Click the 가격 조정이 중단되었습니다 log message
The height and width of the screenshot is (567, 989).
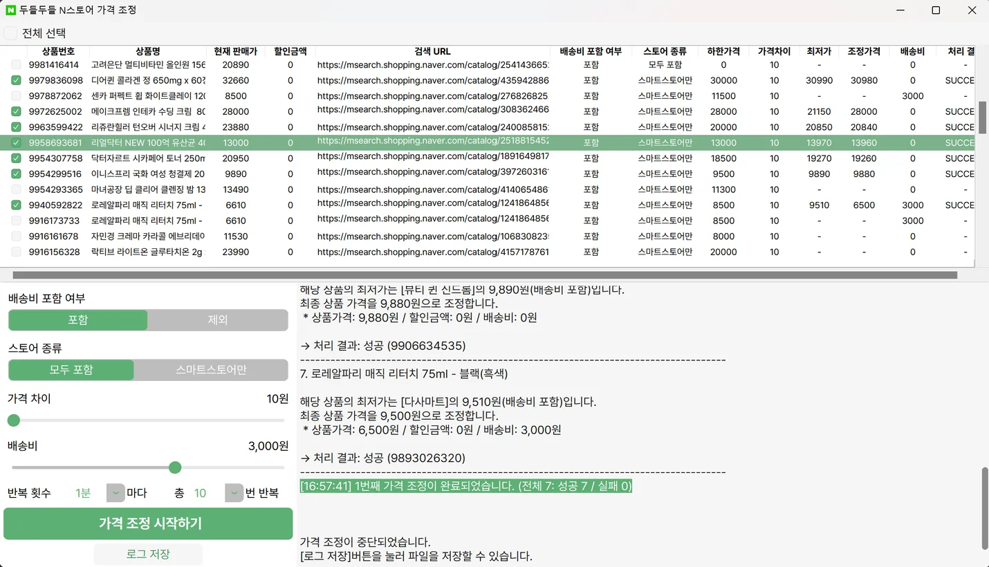[365, 542]
